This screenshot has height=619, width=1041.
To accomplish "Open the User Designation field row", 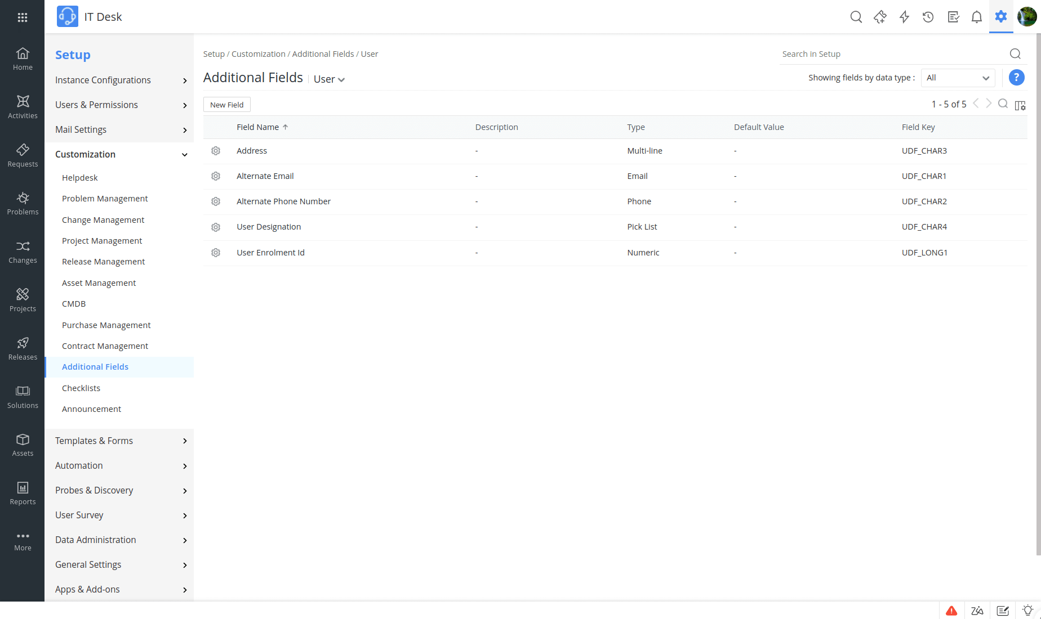I will tap(615, 227).
